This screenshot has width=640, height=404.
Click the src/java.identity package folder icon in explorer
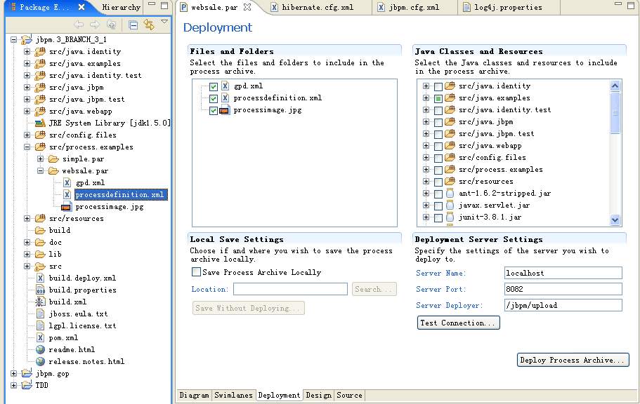pyautogui.click(x=40, y=51)
